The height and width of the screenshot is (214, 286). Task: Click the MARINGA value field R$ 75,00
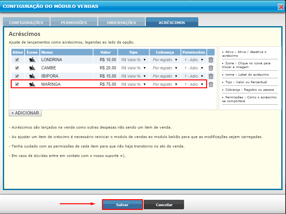pos(105,84)
